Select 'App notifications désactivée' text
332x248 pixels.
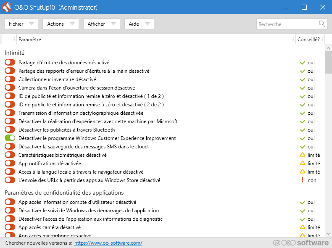(x=50, y=164)
